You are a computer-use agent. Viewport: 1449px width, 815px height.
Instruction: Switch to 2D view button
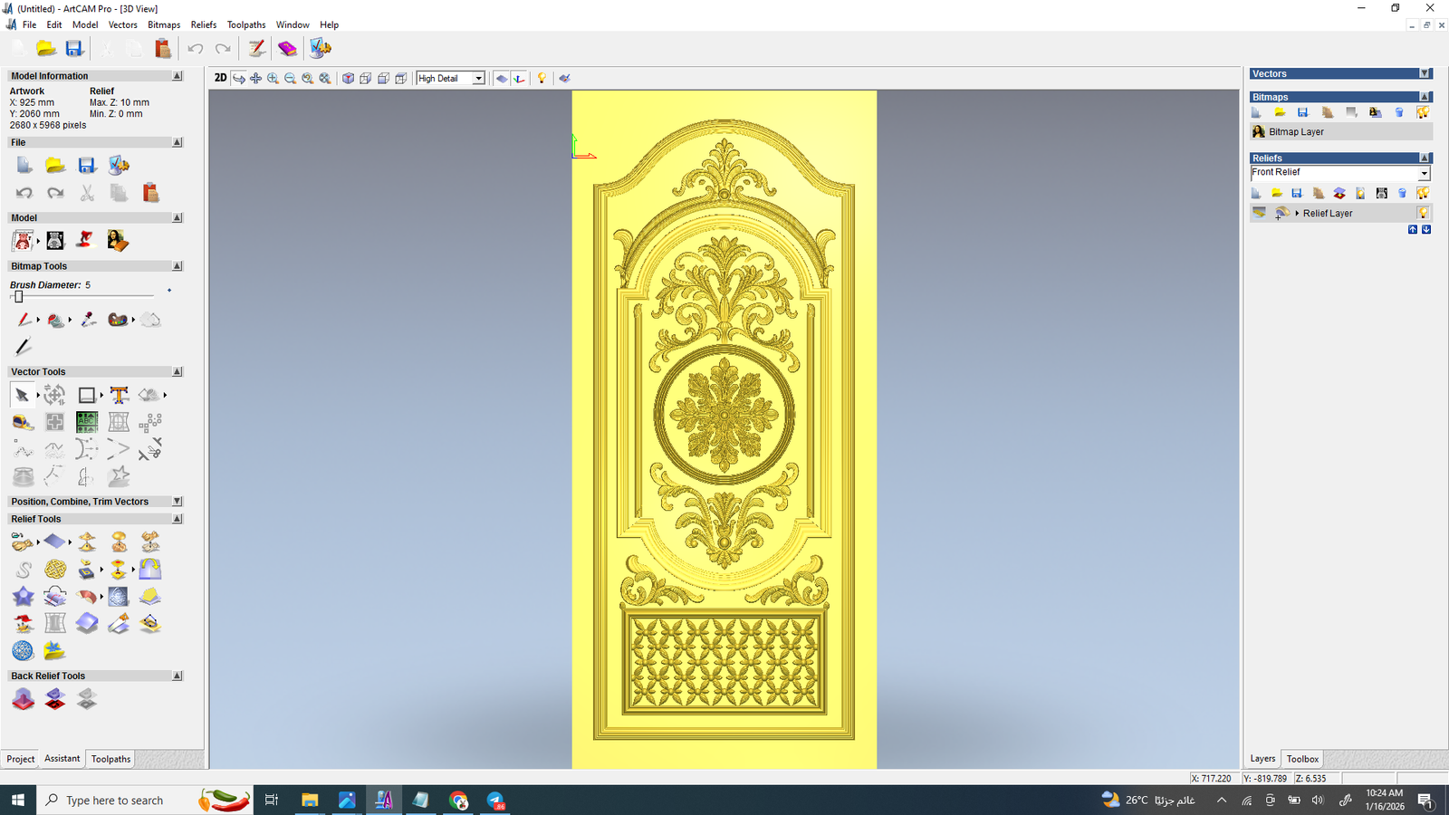point(220,78)
